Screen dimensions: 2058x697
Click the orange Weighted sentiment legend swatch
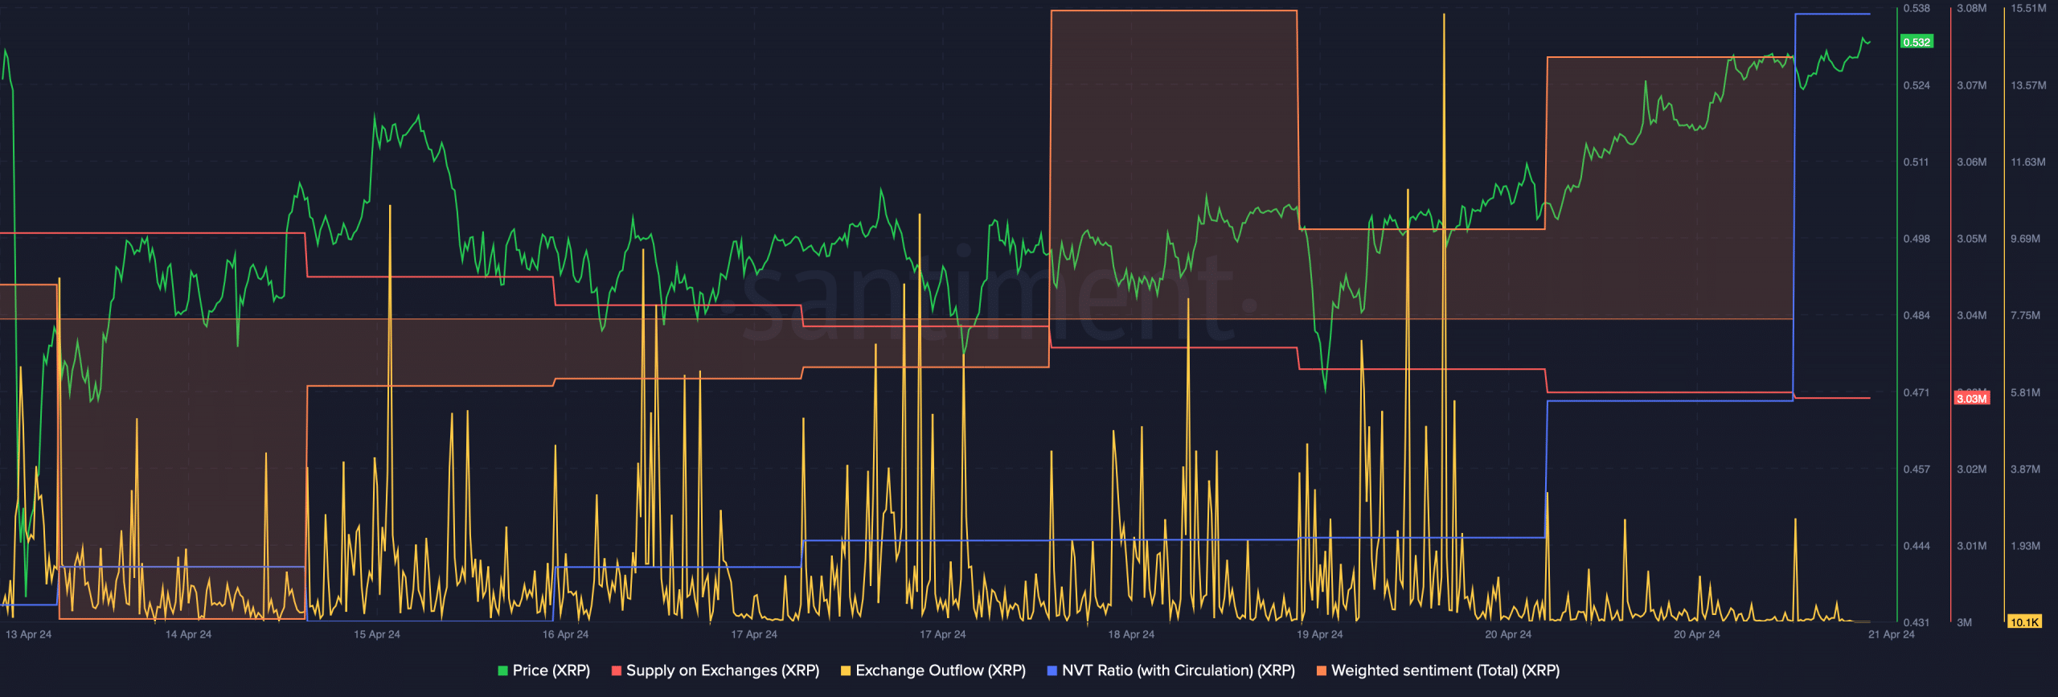(x=1322, y=670)
